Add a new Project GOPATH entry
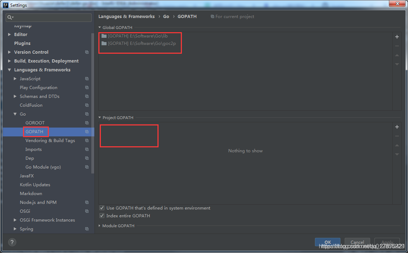 (x=397, y=127)
